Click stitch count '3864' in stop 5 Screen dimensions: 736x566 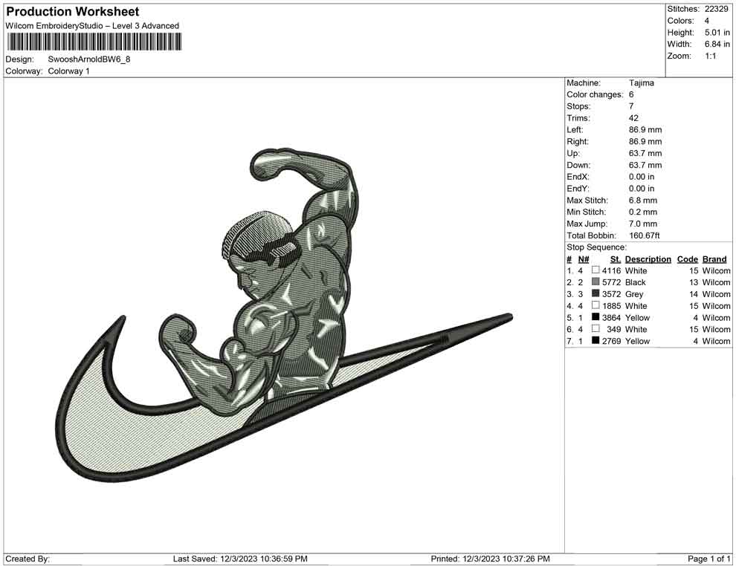[611, 317]
